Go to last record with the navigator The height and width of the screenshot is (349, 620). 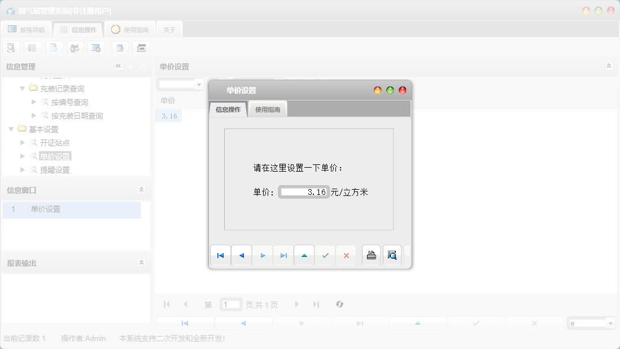(x=283, y=255)
